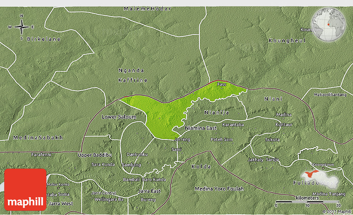Select the Niamina East district label
The width and height of the screenshot is (353, 215).
pyautogui.click(x=201, y=128)
